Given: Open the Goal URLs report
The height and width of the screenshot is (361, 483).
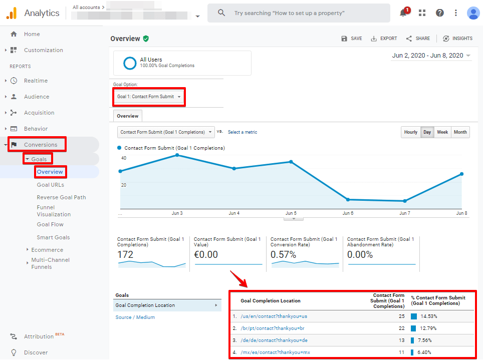Looking at the screenshot, I should click(50, 185).
